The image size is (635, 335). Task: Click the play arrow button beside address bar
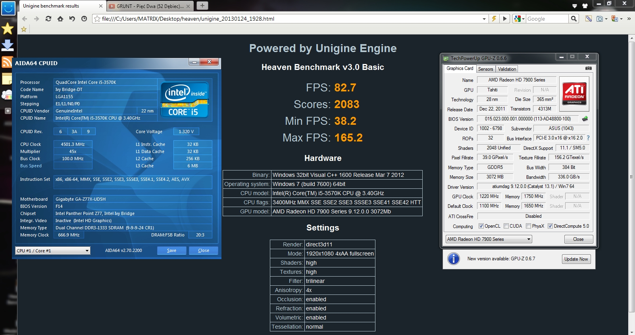click(505, 19)
